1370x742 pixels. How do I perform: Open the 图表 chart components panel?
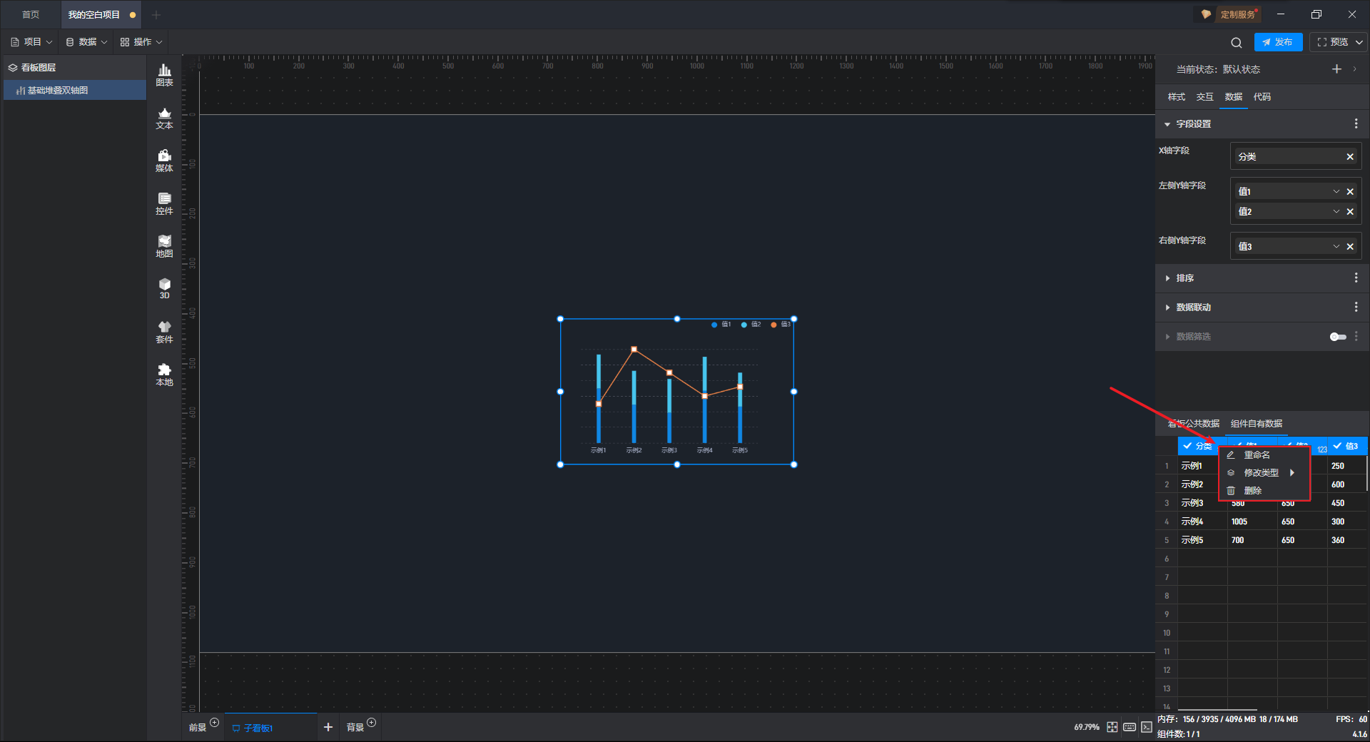(164, 75)
